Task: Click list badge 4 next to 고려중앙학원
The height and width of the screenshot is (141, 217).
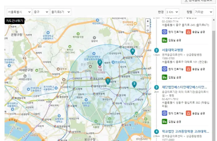Action: click(x=157, y=132)
